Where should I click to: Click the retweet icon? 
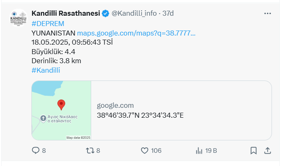[90, 150]
